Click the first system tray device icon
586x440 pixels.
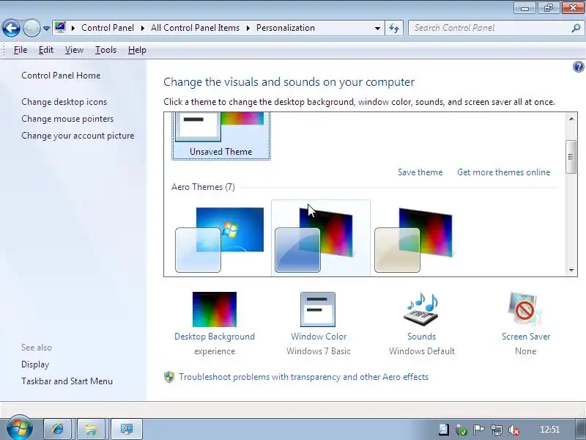tap(443, 430)
